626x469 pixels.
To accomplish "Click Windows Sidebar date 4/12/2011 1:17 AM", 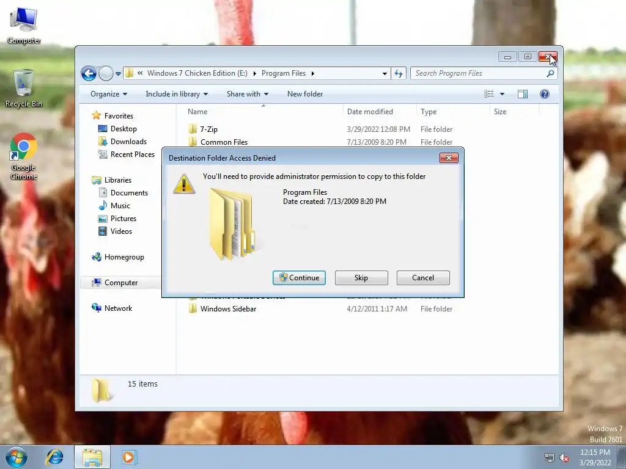I will click(377, 308).
